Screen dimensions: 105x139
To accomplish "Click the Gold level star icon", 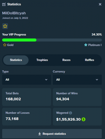I will pos(5,45).
